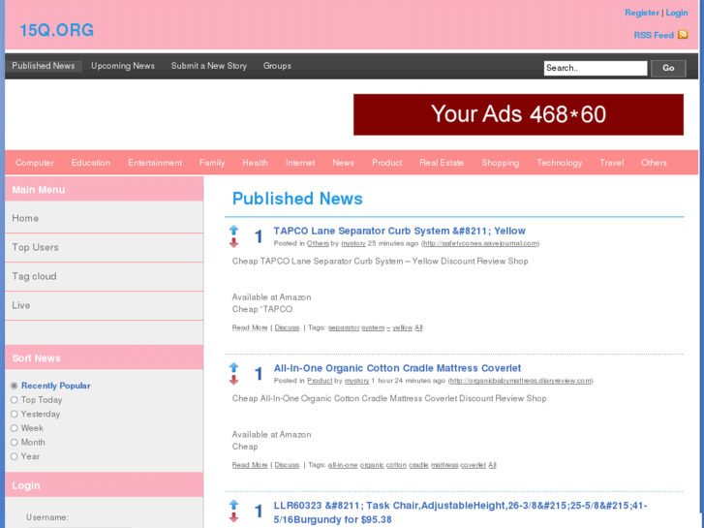Click the Login link in header
704x528 pixels.
coord(677,13)
